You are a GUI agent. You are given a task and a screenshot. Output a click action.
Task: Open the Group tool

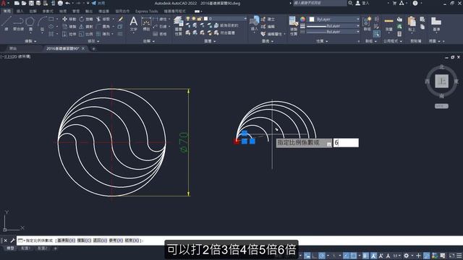[367, 24]
